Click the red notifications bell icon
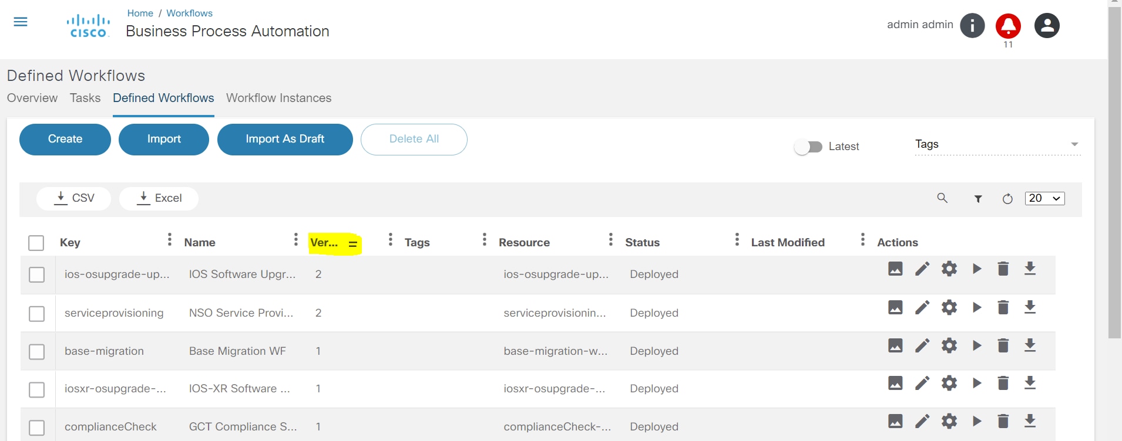This screenshot has width=1122, height=441. [x=1008, y=26]
